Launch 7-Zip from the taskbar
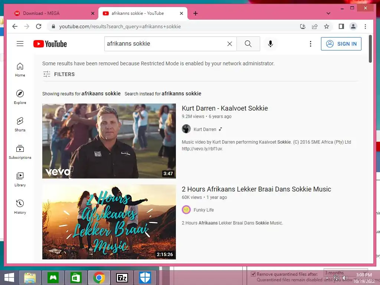Image resolution: width=380 pixels, height=285 pixels. coord(122,278)
